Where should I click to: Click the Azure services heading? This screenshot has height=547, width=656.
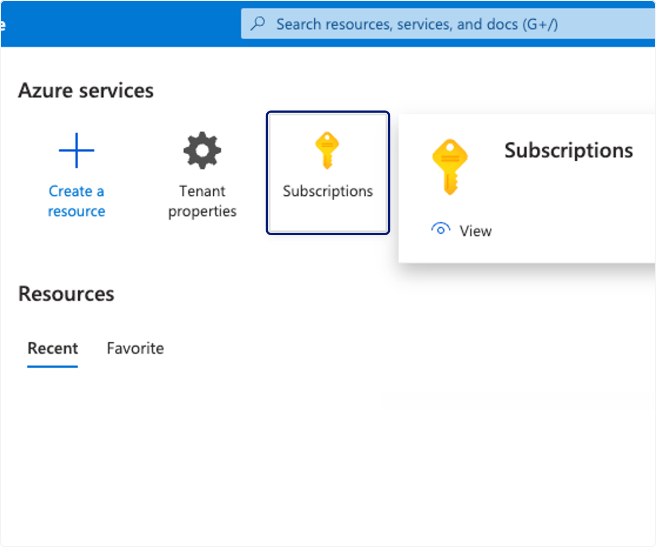point(86,90)
